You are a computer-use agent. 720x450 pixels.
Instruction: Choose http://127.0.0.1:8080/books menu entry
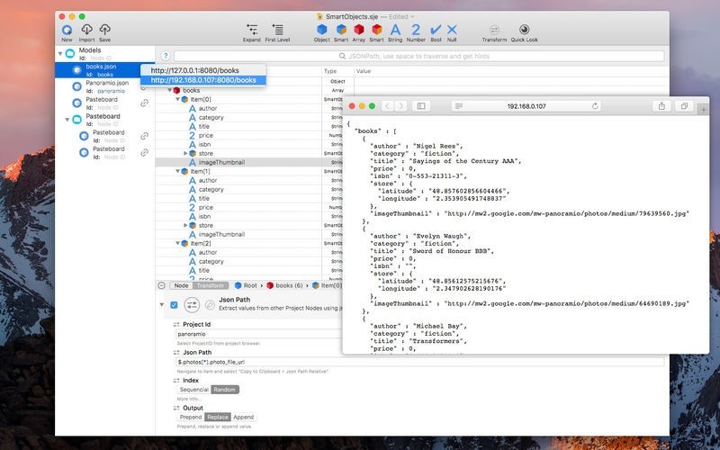[203, 71]
